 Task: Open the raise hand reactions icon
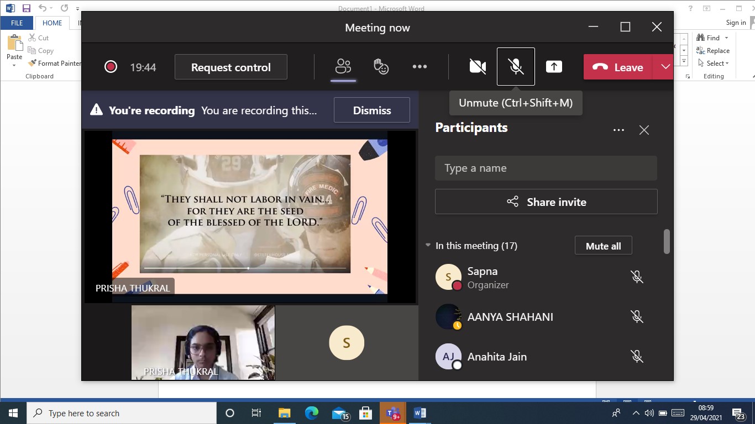[x=381, y=67]
